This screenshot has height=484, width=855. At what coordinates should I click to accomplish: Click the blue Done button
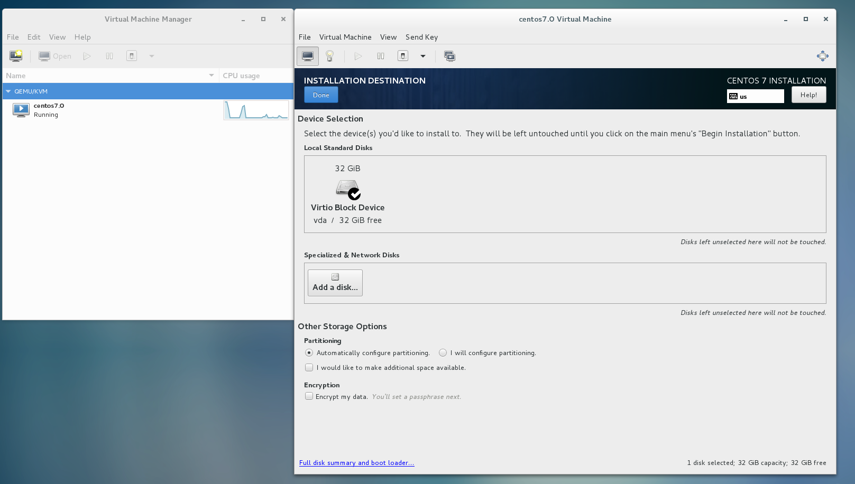pos(321,95)
